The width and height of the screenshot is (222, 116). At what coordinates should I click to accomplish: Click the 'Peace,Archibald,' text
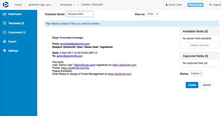pyautogui.click(x=62, y=71)
